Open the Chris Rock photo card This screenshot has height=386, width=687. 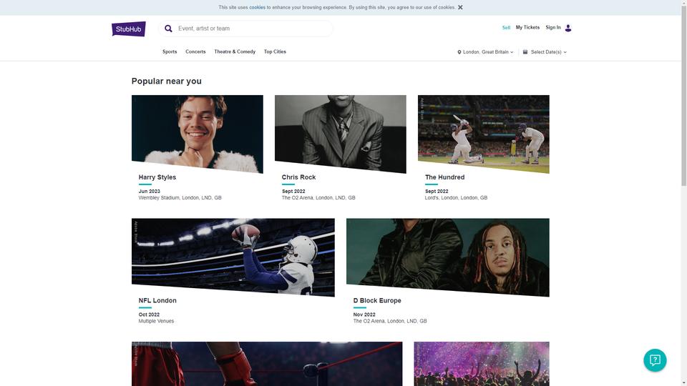coord(341,134)
